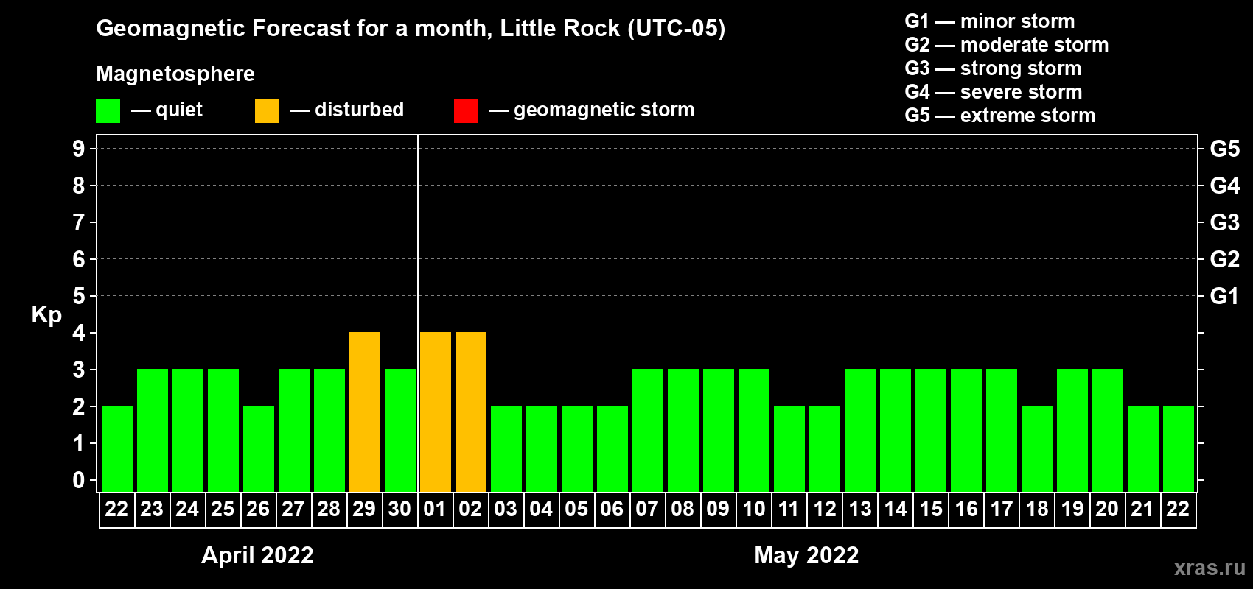1253x589 pixels.
Task: Click the orange disturbed legend swatch
Action: pyautogui.click(x=267, y=111)
